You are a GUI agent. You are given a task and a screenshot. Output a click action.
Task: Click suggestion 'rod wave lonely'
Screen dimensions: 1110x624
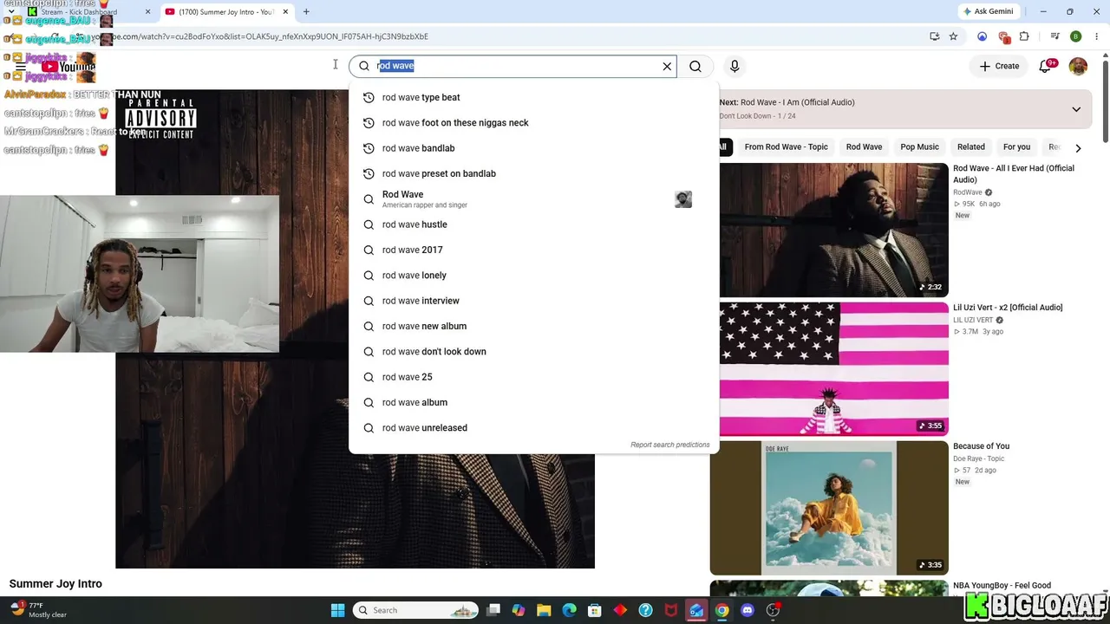click(x=533, y=275)
